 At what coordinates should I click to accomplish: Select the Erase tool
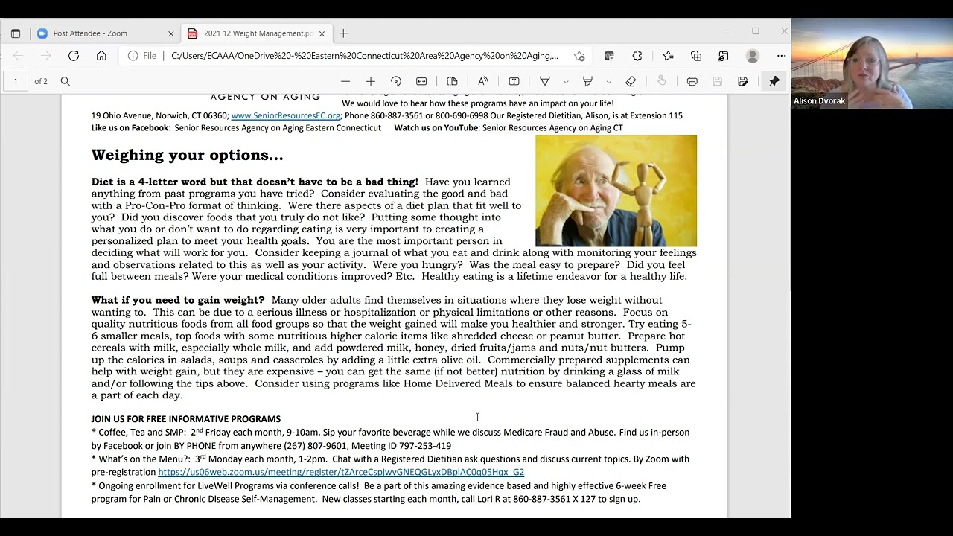(x=631, y=81)
